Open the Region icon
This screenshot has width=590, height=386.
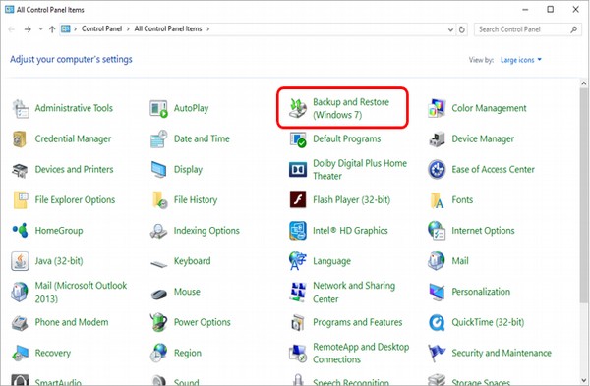click(158, 353)
